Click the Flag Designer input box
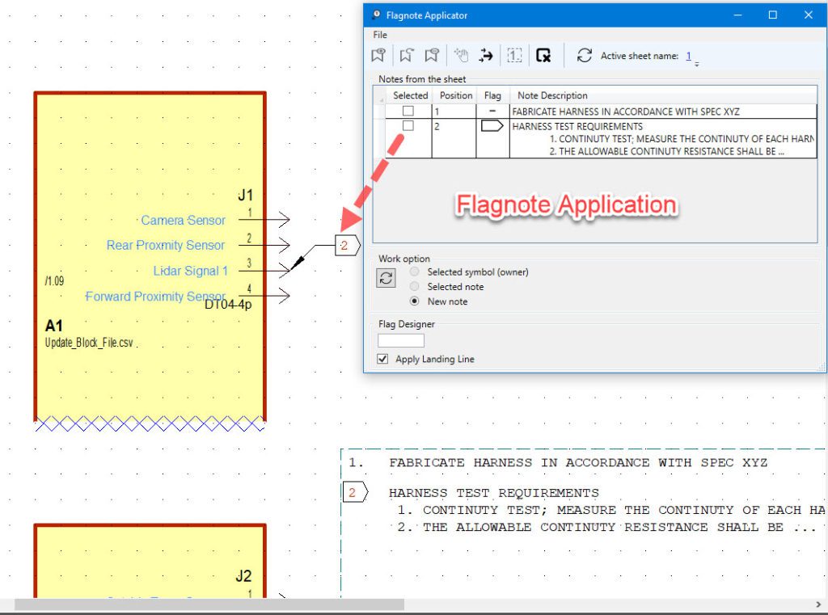 pos(401,341)
